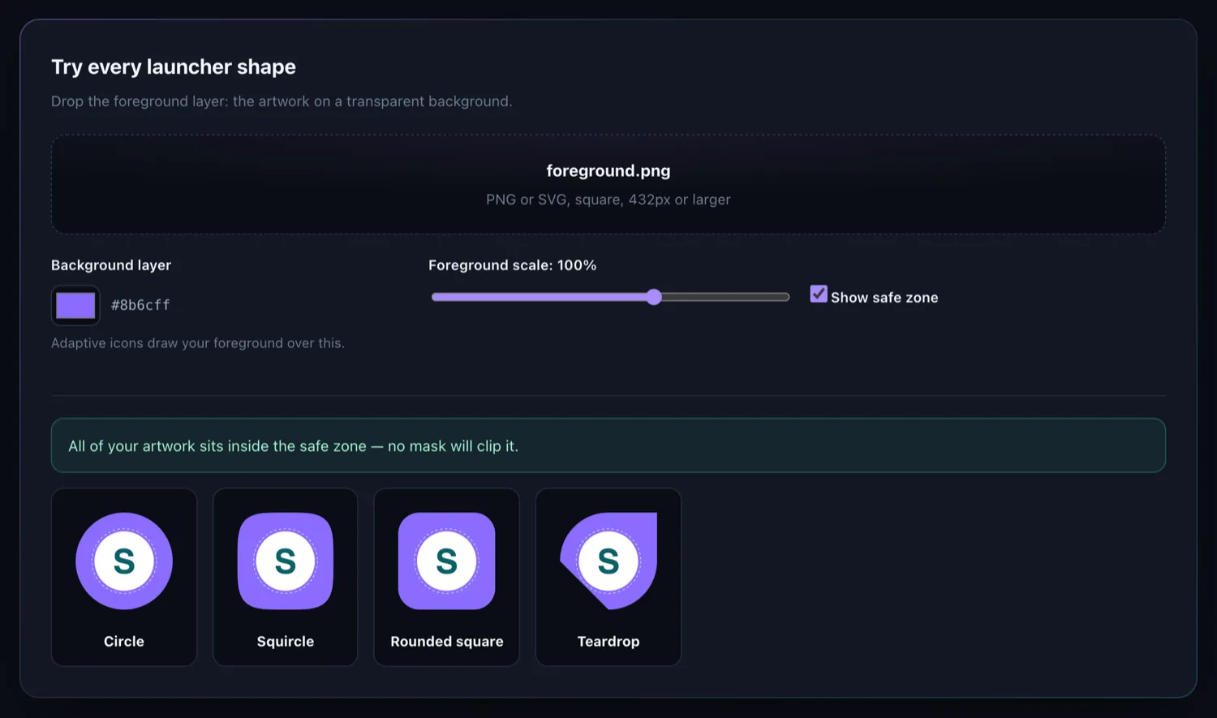The image size is (1217, 718).
Task: Click the Foreground scale: 100% label
Action: coord(513,265)
